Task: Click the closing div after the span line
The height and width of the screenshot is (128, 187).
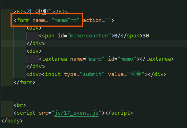Action: coord(36,44)
